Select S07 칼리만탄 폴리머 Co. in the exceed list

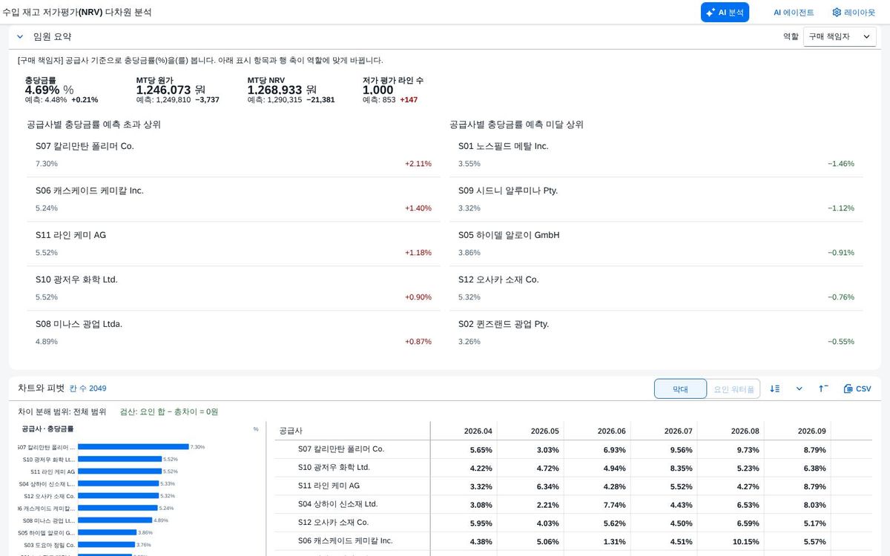(x=234, y=155)
